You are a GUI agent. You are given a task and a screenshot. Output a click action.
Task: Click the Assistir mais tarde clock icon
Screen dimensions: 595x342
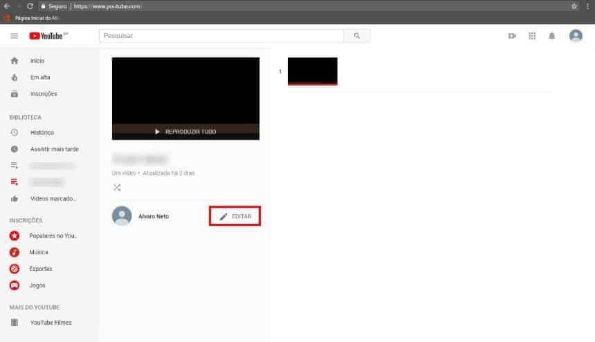point(15,149)
